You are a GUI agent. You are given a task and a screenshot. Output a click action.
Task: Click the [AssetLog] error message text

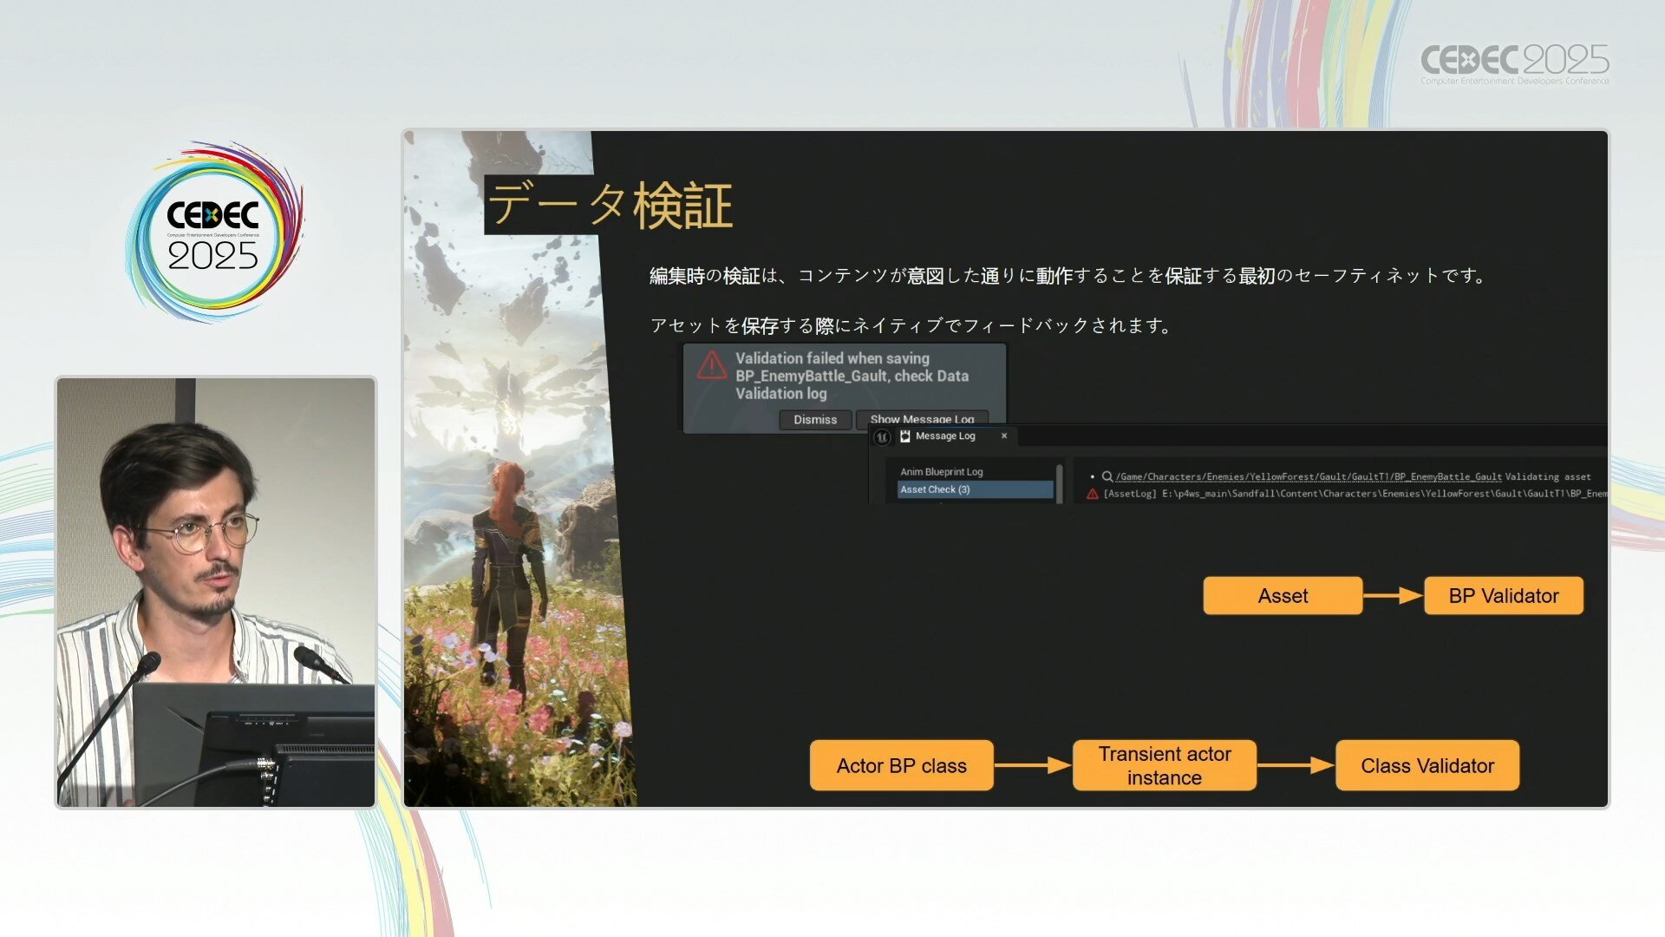coord(1355,494)
